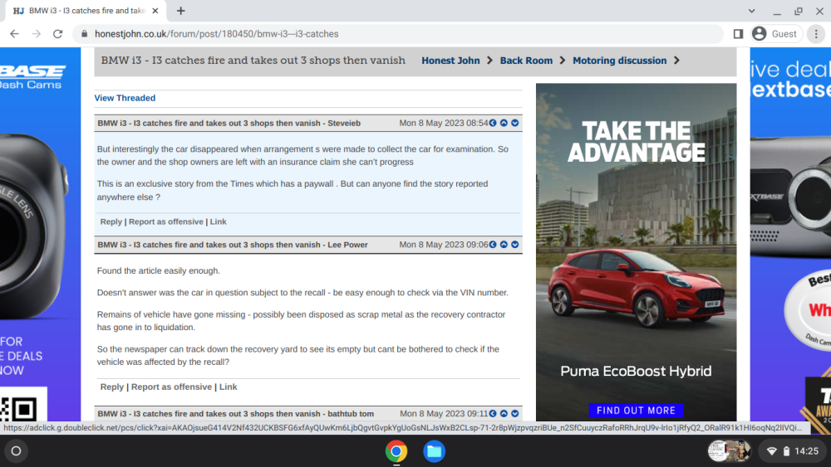
Task: Click the thread title heading text
Action: pos(253,61)
